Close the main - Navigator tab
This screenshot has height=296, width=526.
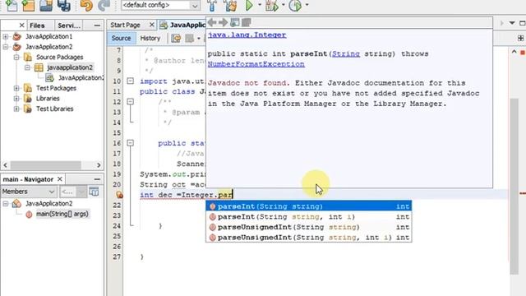(60, 179)
